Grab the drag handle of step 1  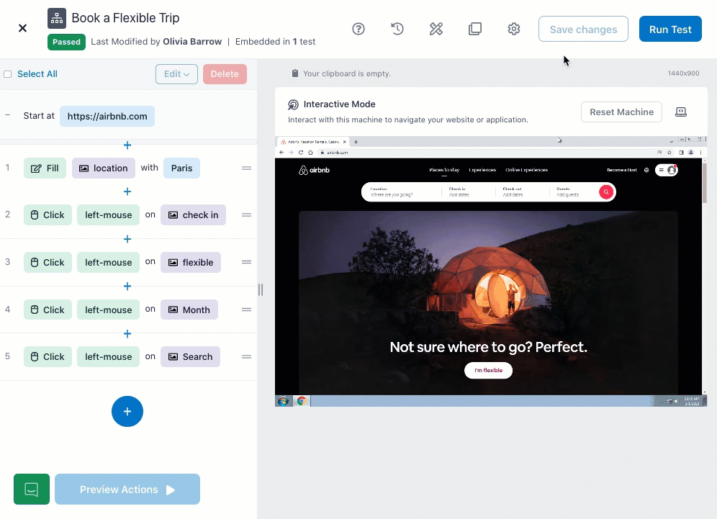click(246, 168)
